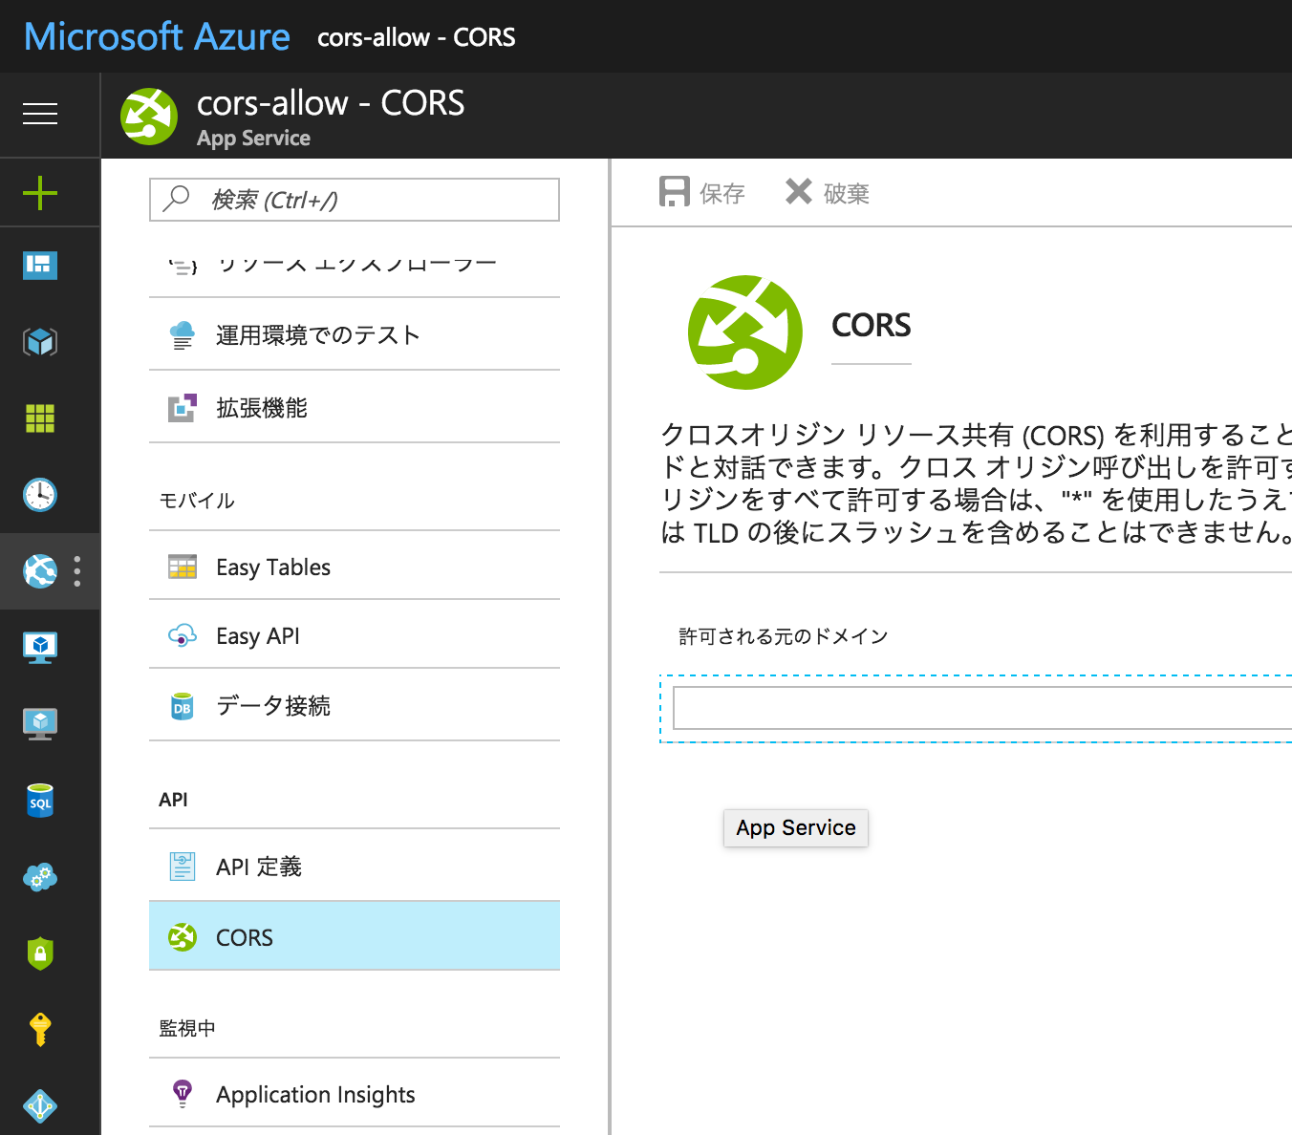
Task: Open the classic Virtual machines gray monitor icon
Action: click(40, 724)
